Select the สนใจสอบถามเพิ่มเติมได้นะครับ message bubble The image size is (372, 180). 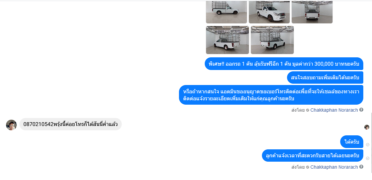[325, 77]
